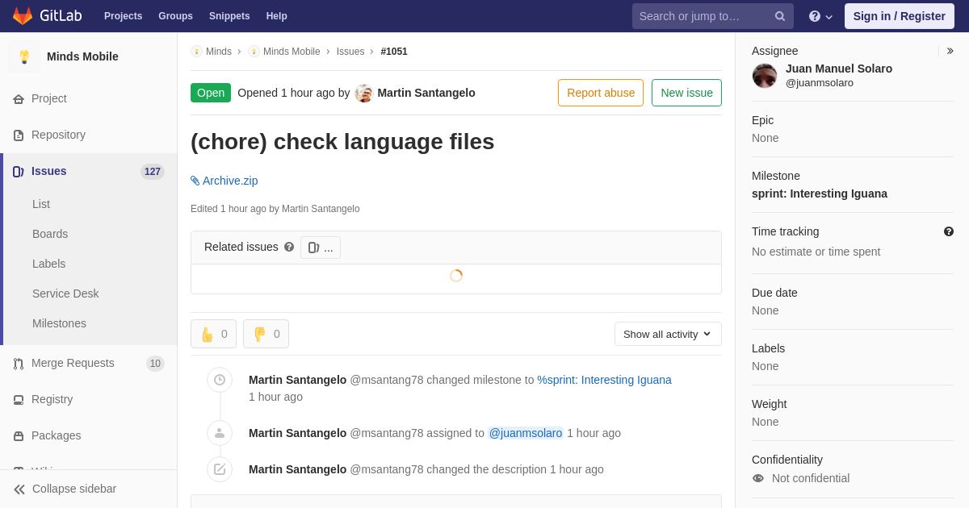
Task: Open the Boards page
Action: [50, 234]
